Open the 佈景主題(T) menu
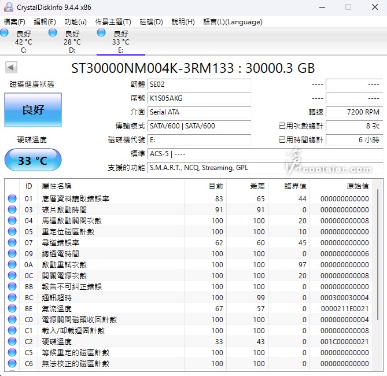Screen dimensions: 387x376 pos(113,22)
